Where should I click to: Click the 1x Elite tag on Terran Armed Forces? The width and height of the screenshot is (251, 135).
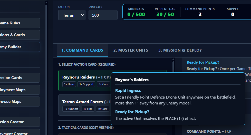[88, 109]
